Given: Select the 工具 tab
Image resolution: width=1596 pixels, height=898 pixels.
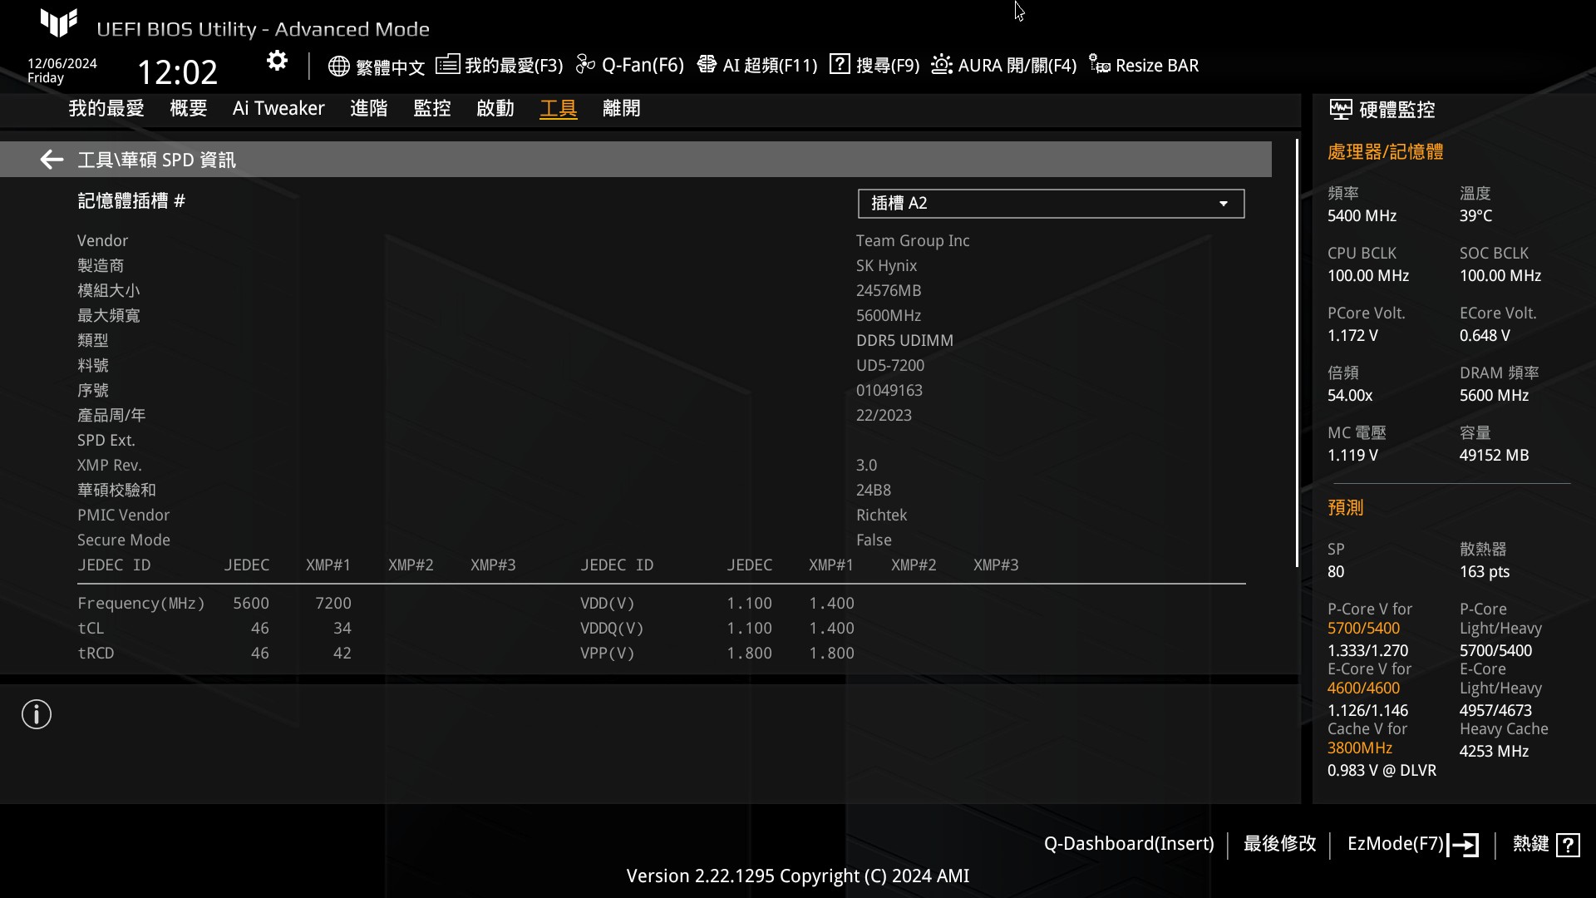Looking at the screenshot, I should pyautogui.click(x=559, y=109).
